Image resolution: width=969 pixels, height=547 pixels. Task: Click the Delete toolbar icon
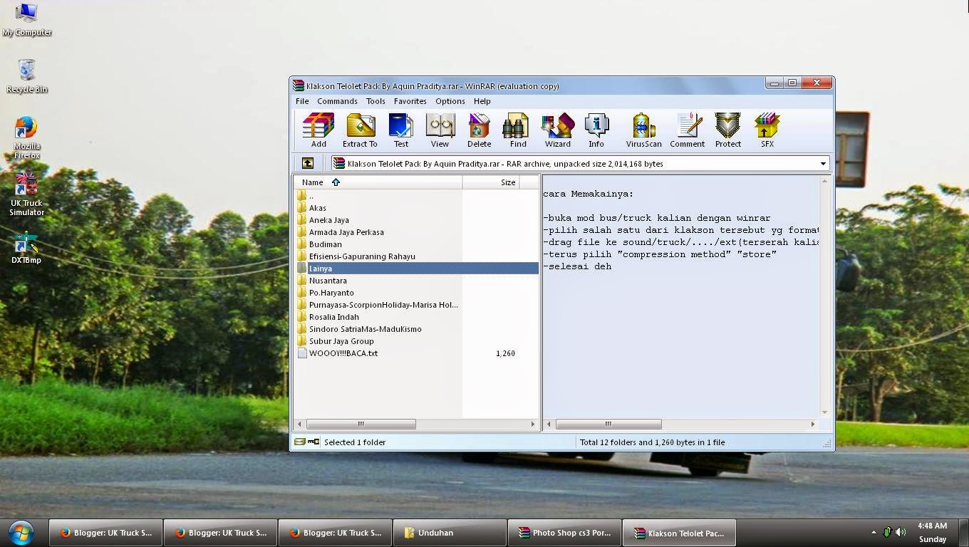pyautogui.click(x=479, y=130)
